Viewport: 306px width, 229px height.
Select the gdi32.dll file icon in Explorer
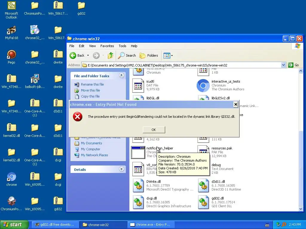pyautogui.click(x=203, y=202)
